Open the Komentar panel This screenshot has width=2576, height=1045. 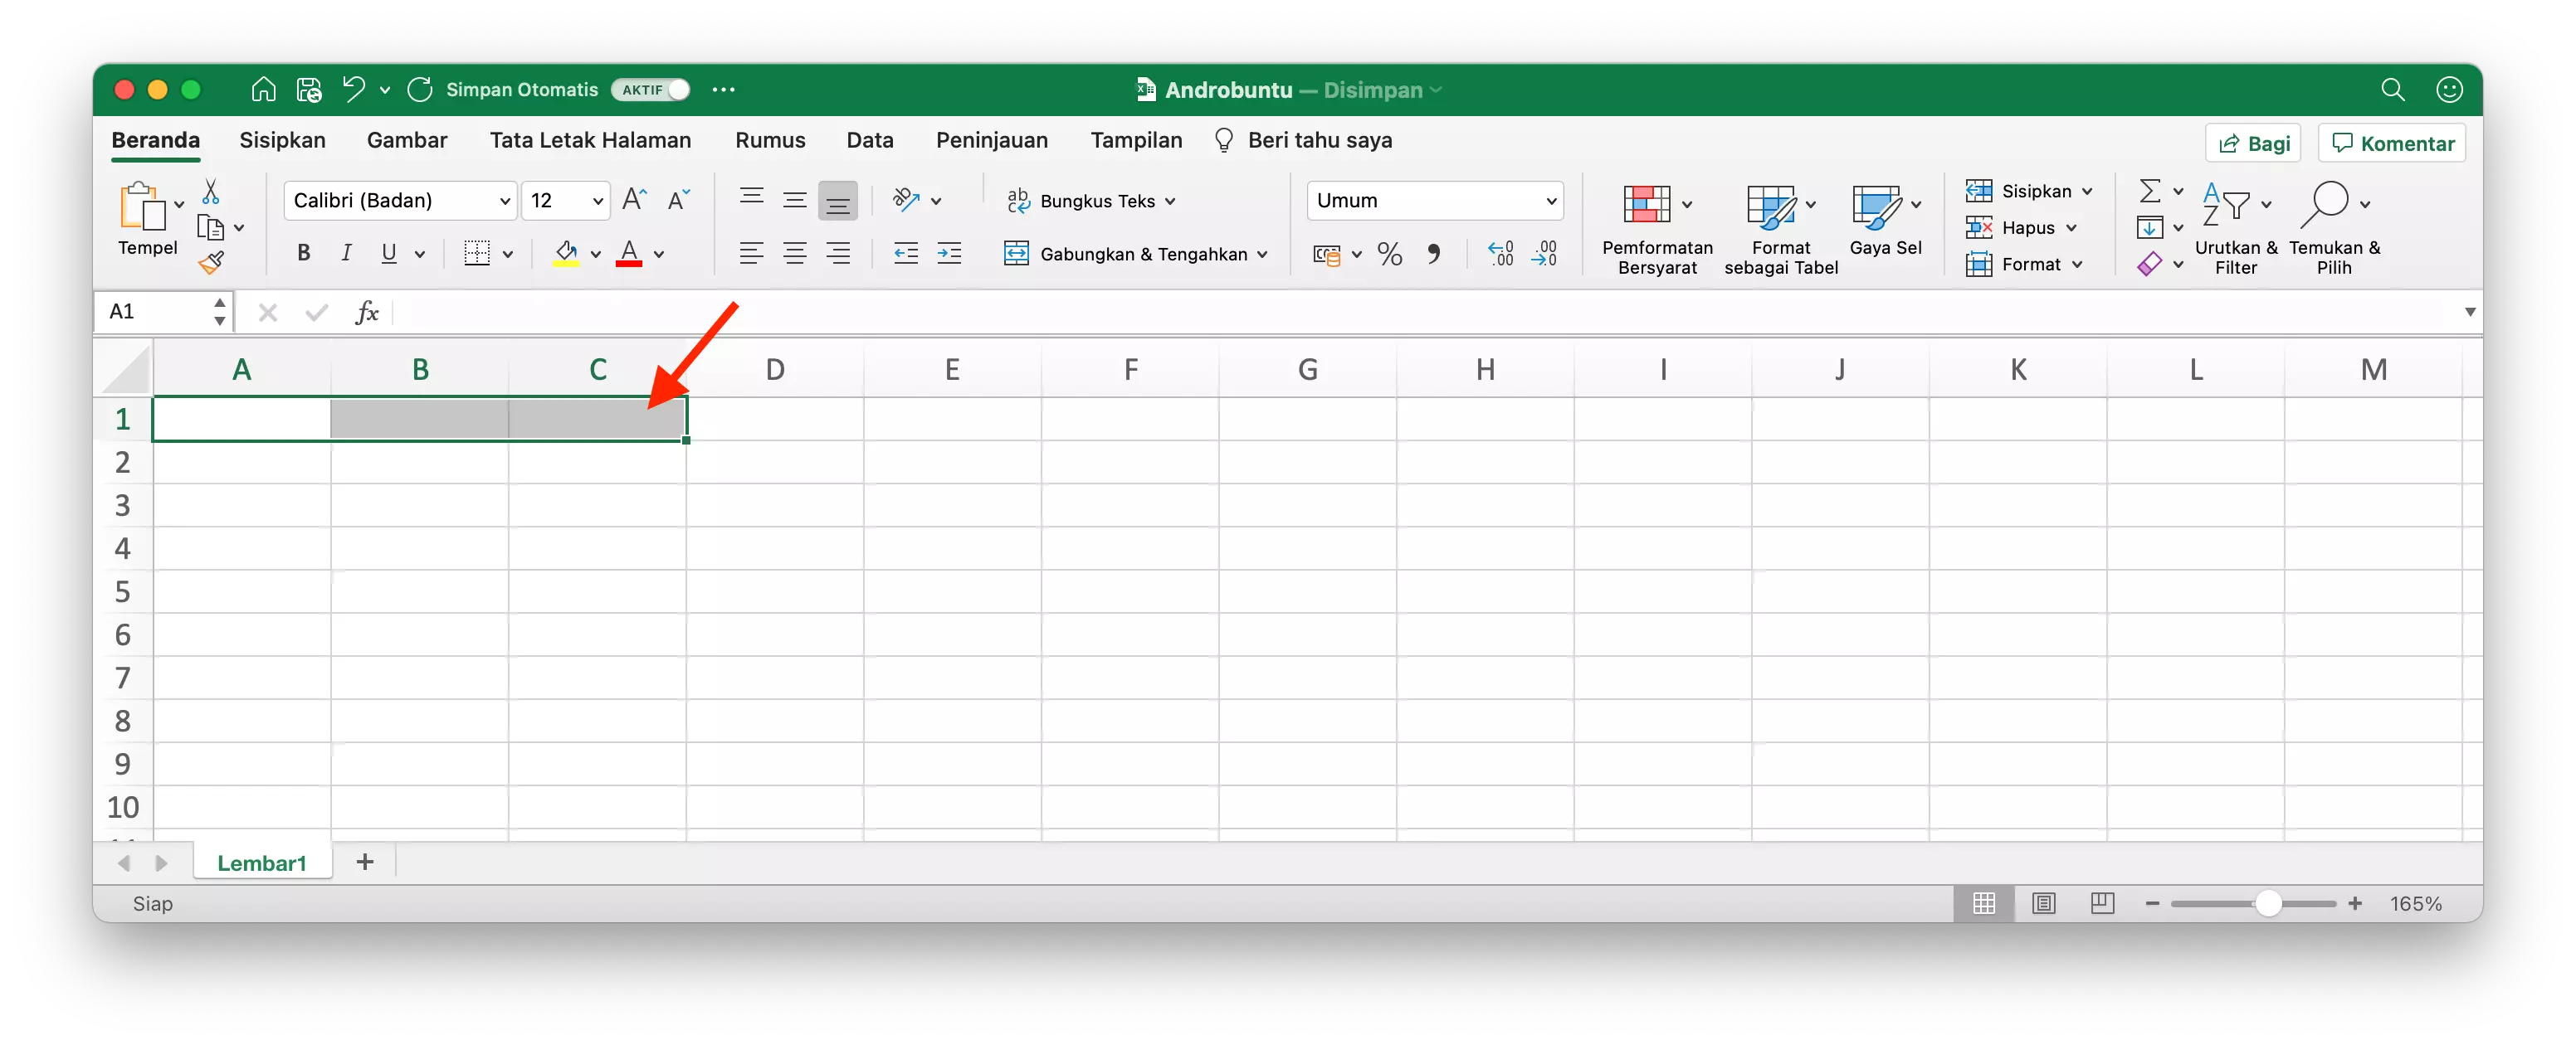2391,142
